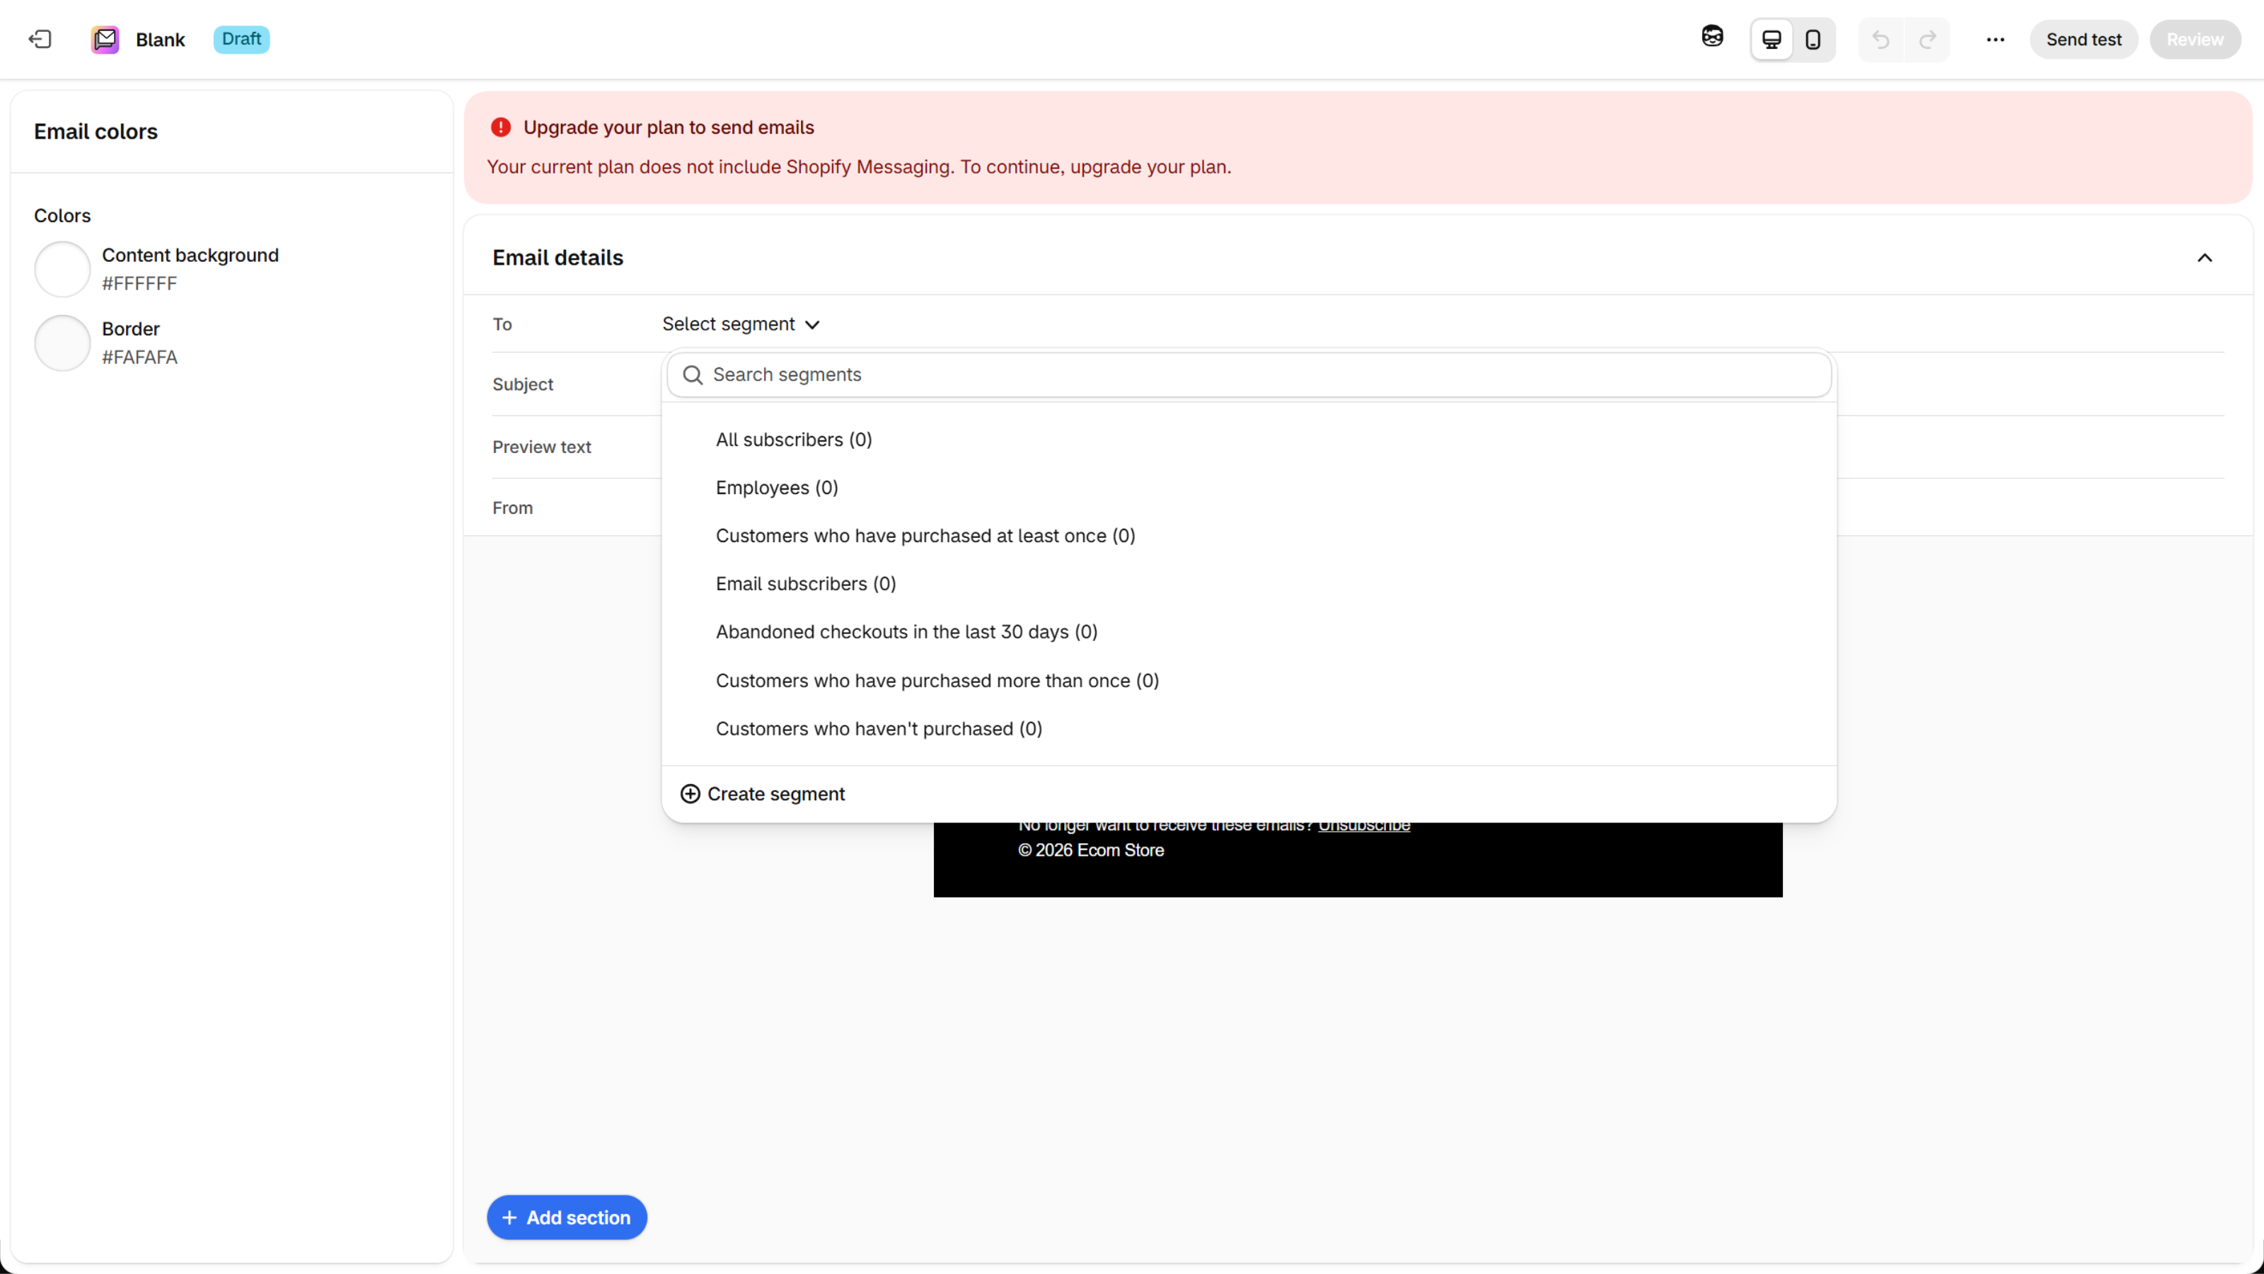Click the From field label
Viewport: 2264px width, 1274px height.
512,507
